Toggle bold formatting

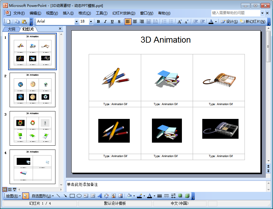point(98,21)
